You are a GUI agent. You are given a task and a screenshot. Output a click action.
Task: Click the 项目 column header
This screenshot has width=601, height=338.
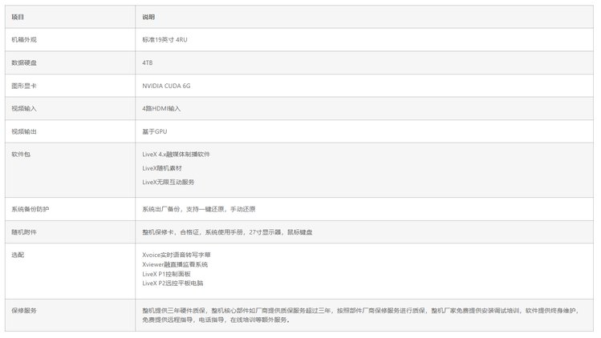pyautogui.click(x=18, y=16)
